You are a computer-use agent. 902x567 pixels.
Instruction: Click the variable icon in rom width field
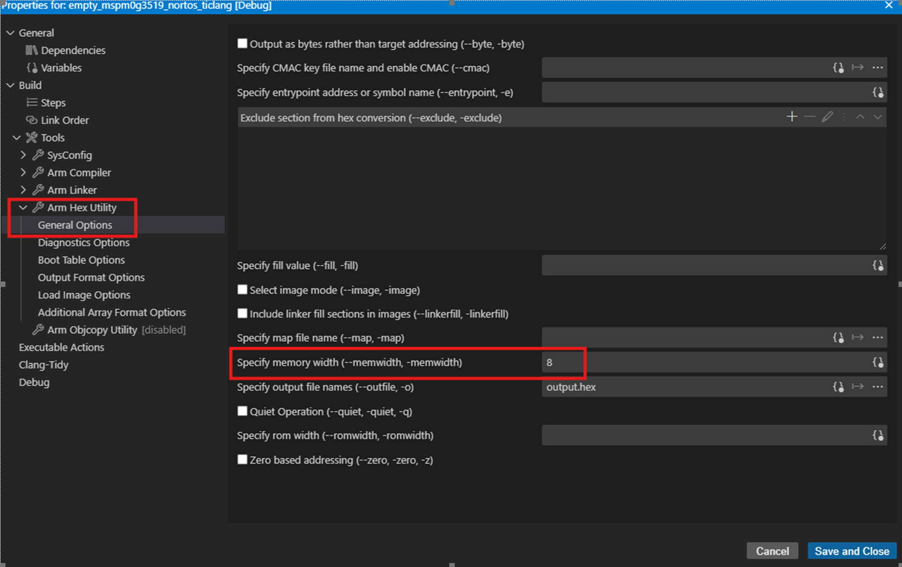click(878, 435)
